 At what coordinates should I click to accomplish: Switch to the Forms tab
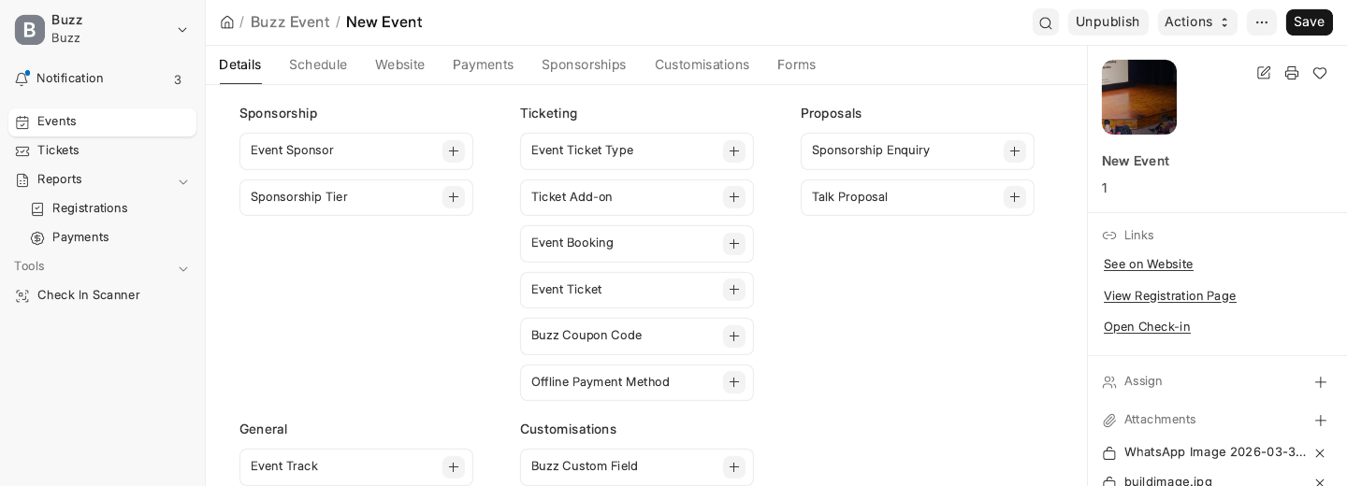(797, 65)
